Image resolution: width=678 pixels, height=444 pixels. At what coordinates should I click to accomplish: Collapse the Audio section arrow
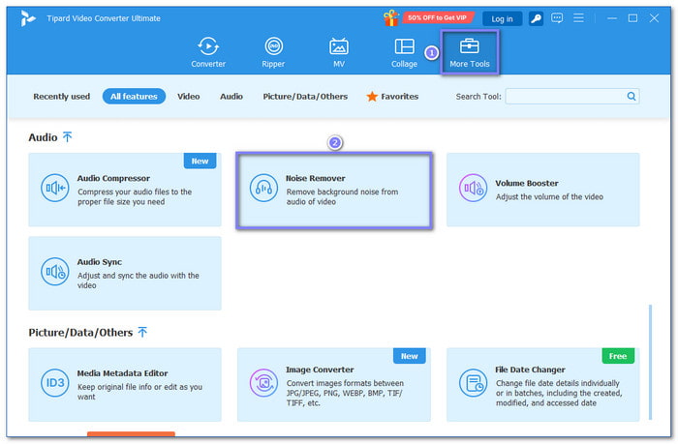(68, 137)
